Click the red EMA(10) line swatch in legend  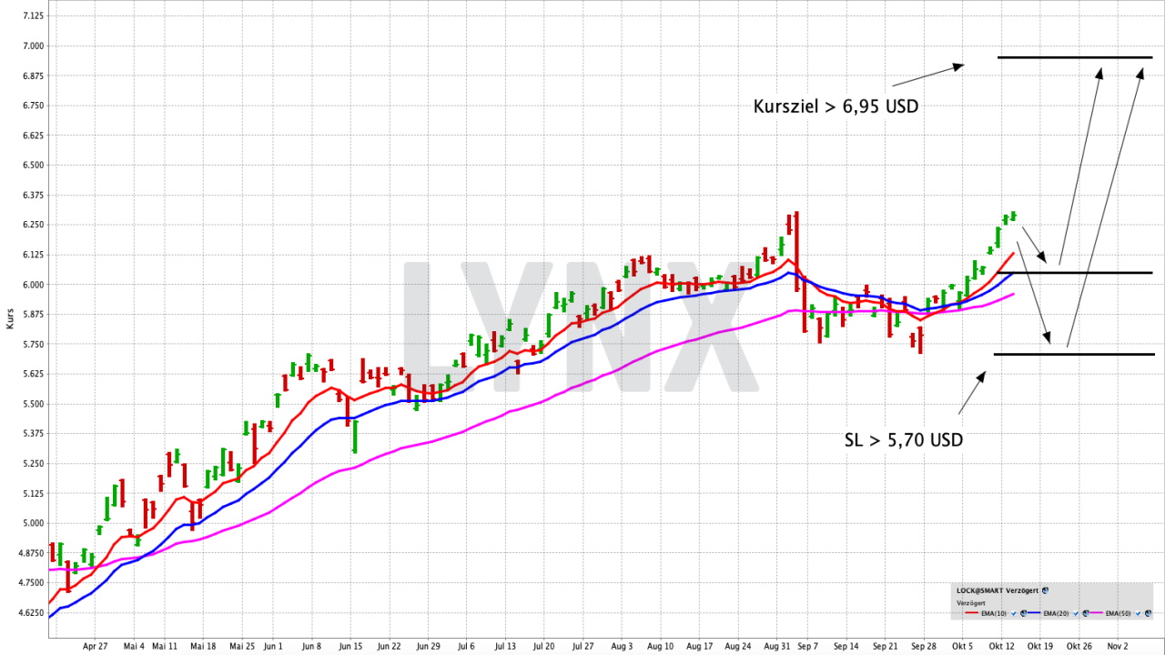tap(972, 613)
